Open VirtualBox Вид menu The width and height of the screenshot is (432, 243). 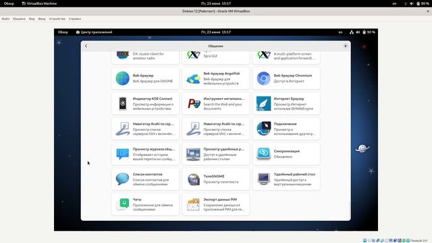pyautogui.click(x=32, y=19)
